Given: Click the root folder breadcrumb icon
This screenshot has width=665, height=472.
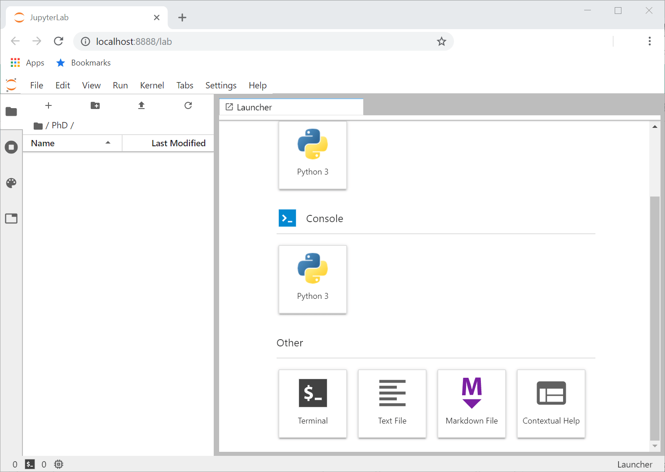Looking at the screenshot, I should click(38, 126).
